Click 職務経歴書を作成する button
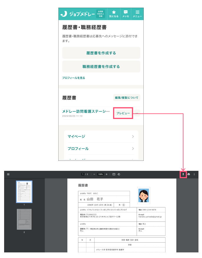 pos(101,67)
